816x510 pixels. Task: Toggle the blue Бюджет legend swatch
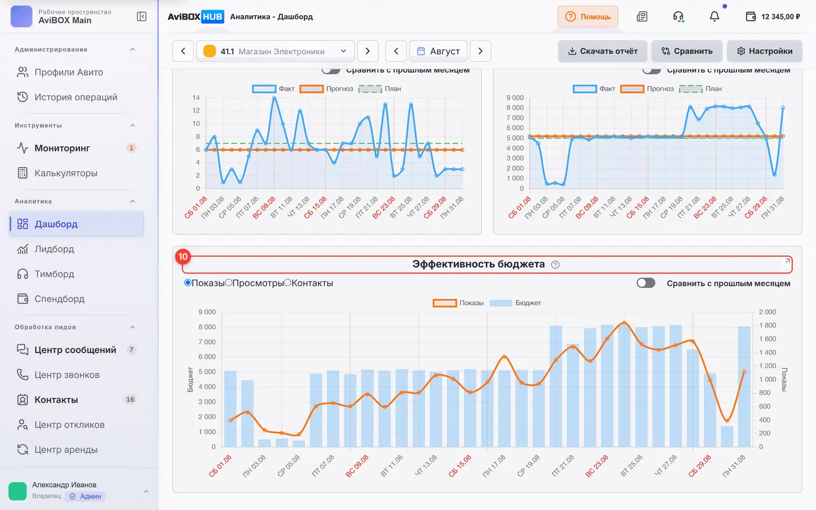[x=501, y=303]
